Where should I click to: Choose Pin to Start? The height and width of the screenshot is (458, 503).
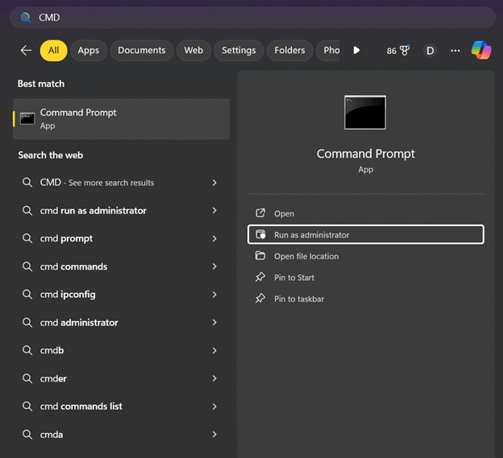tap(366, 278)
